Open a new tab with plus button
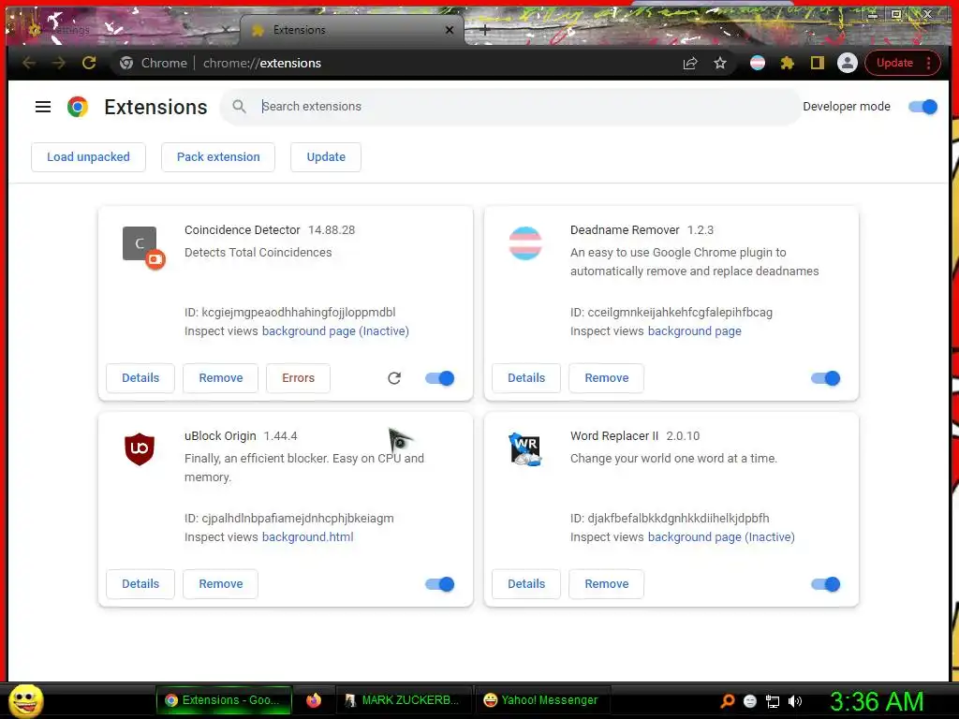Viewport: 959px width, 719px height. [484, 29]
